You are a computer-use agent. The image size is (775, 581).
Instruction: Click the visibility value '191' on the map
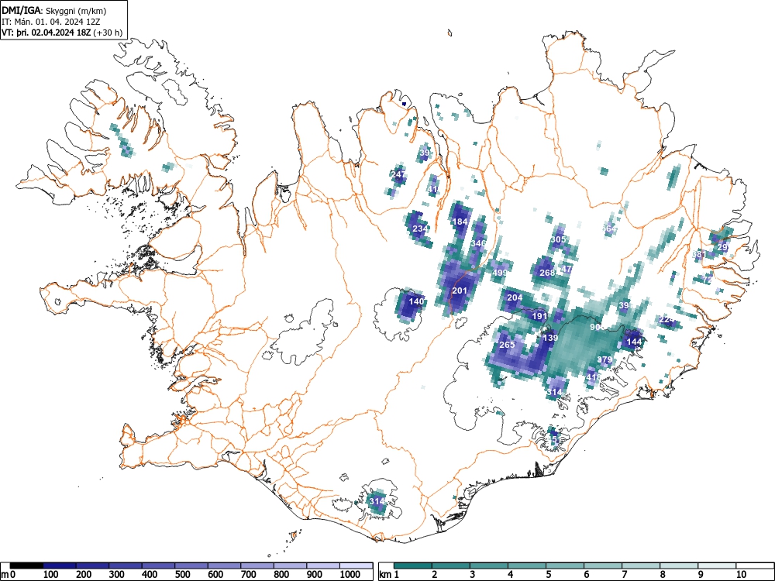[539, 316]
